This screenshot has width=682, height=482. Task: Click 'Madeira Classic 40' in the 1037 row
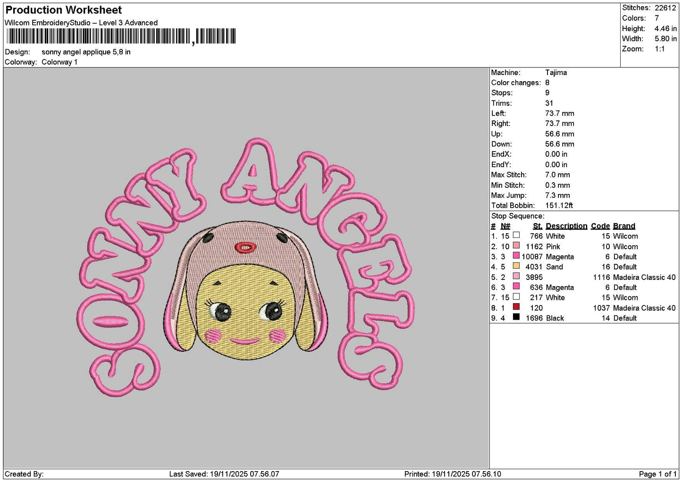point(644,308)
